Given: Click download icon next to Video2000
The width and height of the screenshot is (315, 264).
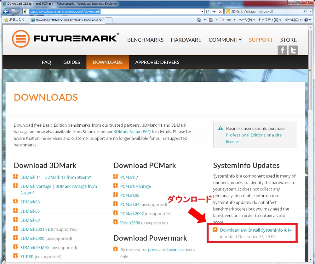Looking at the screenshot, I should (x=115, y=222).
